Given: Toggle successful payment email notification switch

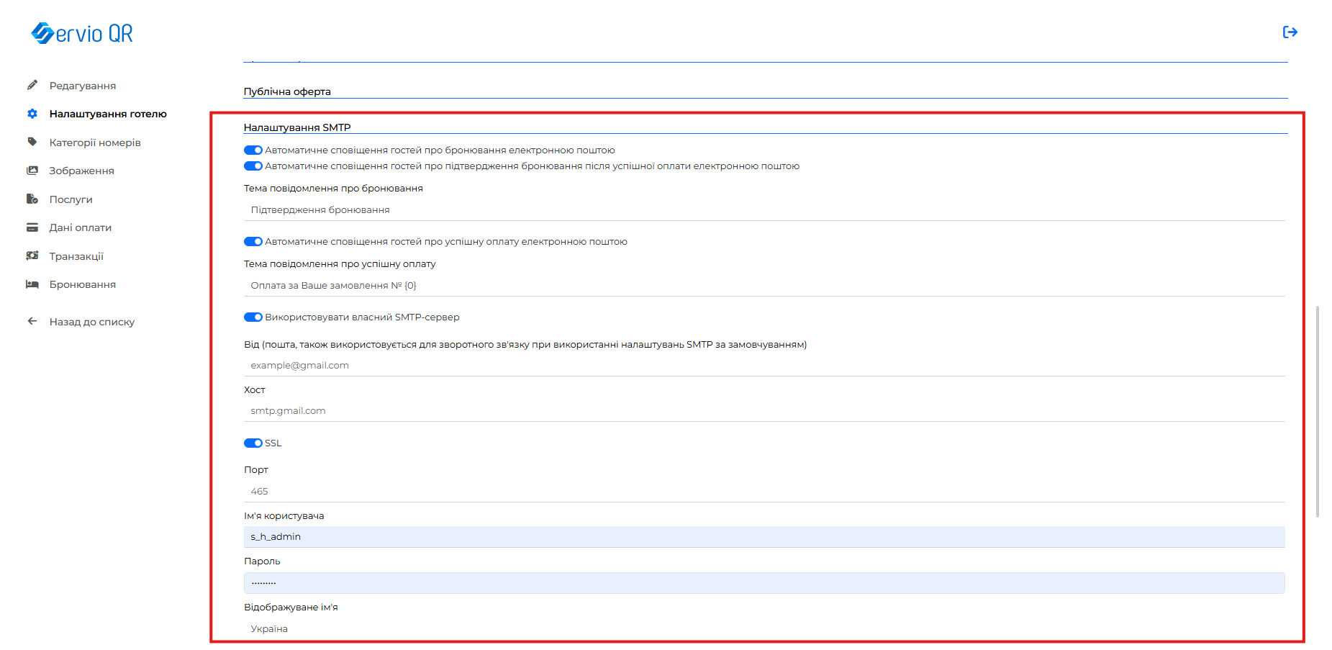Looking at the screenshot, I should (253, 242).
